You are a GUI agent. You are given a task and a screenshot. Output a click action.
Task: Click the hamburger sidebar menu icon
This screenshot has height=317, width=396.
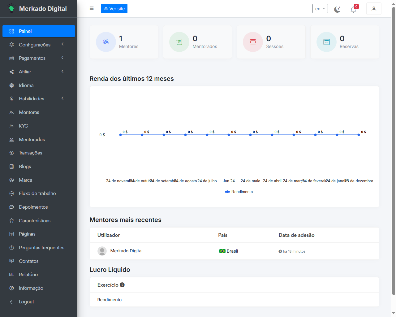pyautogui.click(x=92, y=8)
